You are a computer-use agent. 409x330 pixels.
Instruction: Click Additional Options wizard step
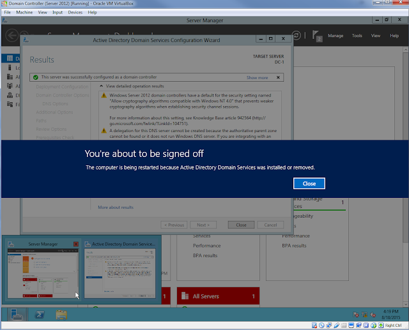click(54, 112)
